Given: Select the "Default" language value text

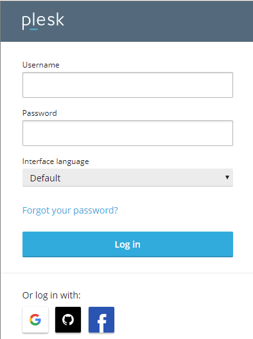Looking at the screenshot, I should 46,178.
